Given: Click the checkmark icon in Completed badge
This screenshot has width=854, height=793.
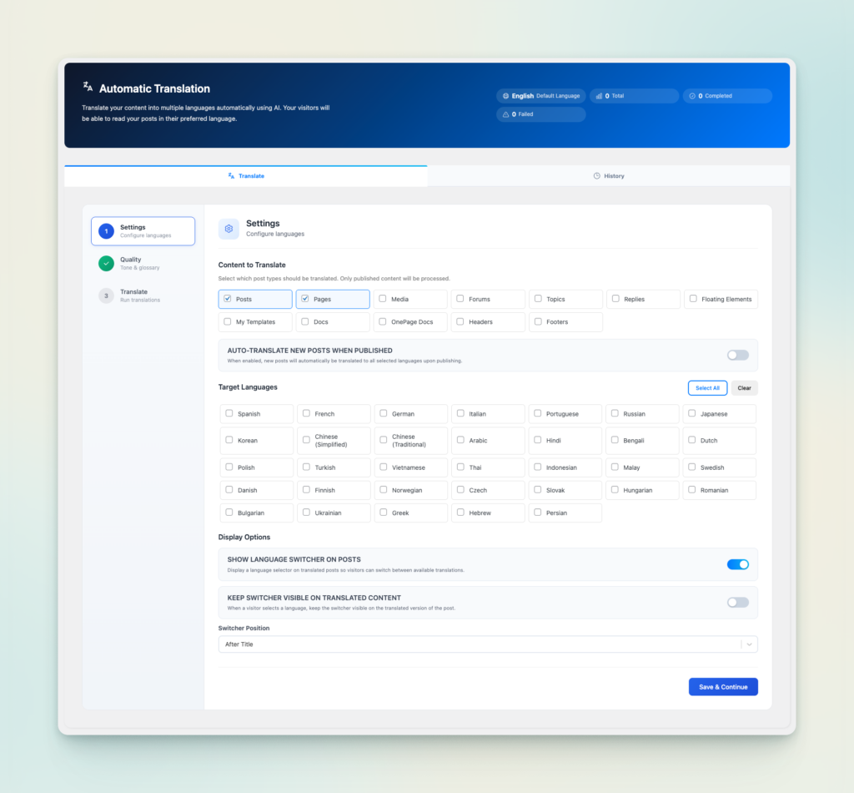Looking at the screenshot, I should coord(692,96).
